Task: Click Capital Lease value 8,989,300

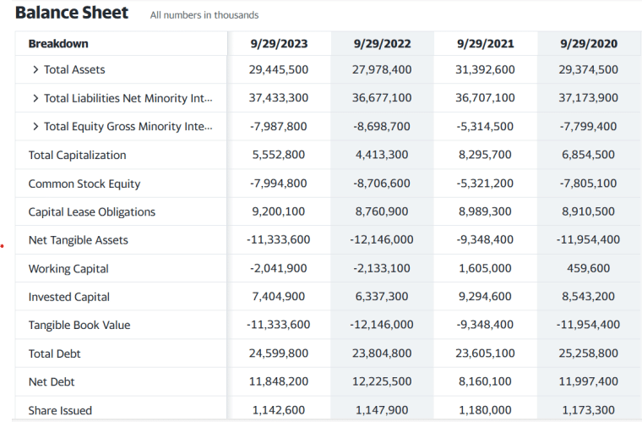Action: [x=485, y=211]
